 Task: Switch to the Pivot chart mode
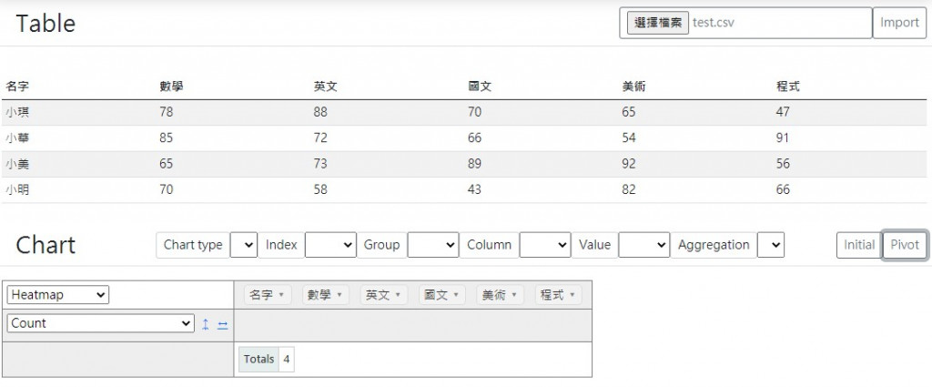coord(905,245)
